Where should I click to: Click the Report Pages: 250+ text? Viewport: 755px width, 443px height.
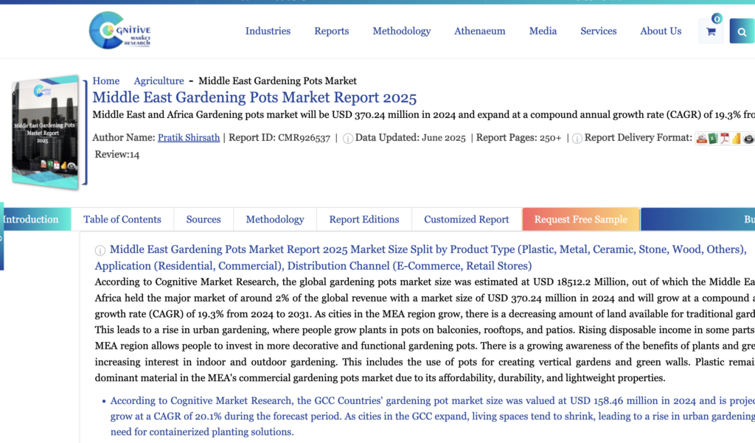point(518,138)
